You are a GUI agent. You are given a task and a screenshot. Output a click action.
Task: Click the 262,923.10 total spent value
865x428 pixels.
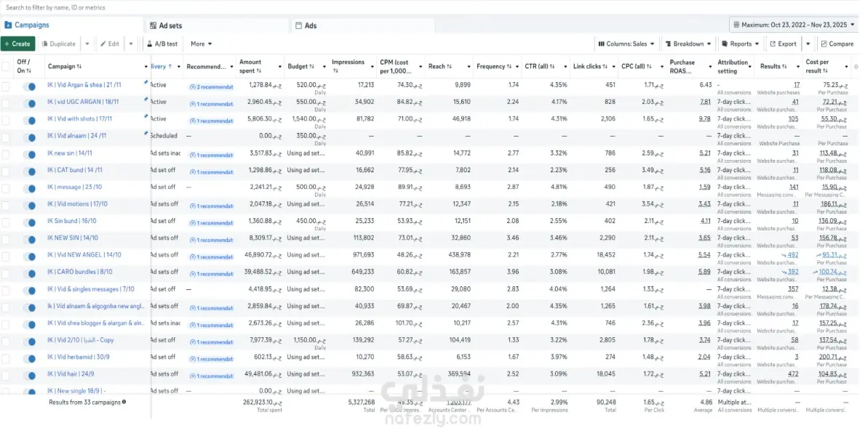pyautogui.click(x=263, y=402)
